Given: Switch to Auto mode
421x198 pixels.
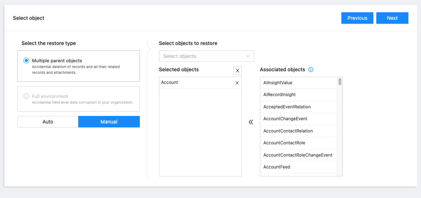Looking at the screenshot, I should [x=48, y=122].
